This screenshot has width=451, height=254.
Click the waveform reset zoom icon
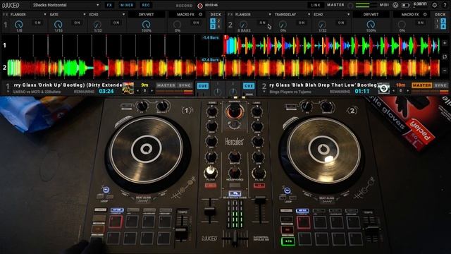(x=445, y=56)
